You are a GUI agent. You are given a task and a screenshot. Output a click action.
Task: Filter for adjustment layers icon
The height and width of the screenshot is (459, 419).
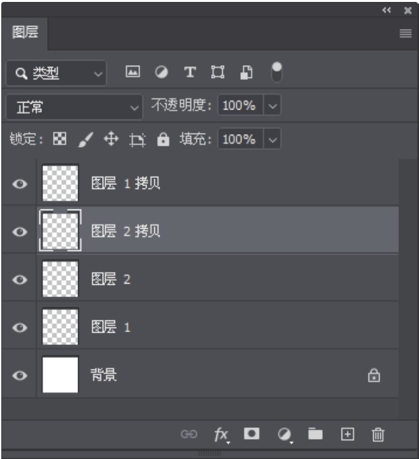tap(161, 72)
